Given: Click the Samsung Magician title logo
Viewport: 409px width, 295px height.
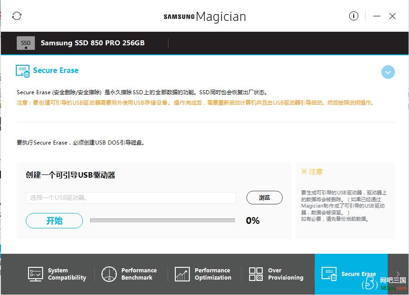Looking at the screenshot, I should coord(205,16).
